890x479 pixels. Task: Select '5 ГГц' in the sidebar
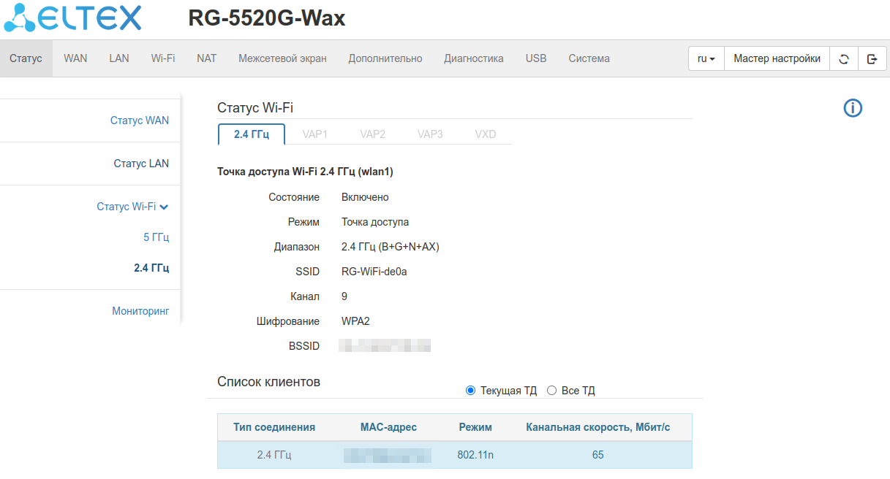[156, 237]
